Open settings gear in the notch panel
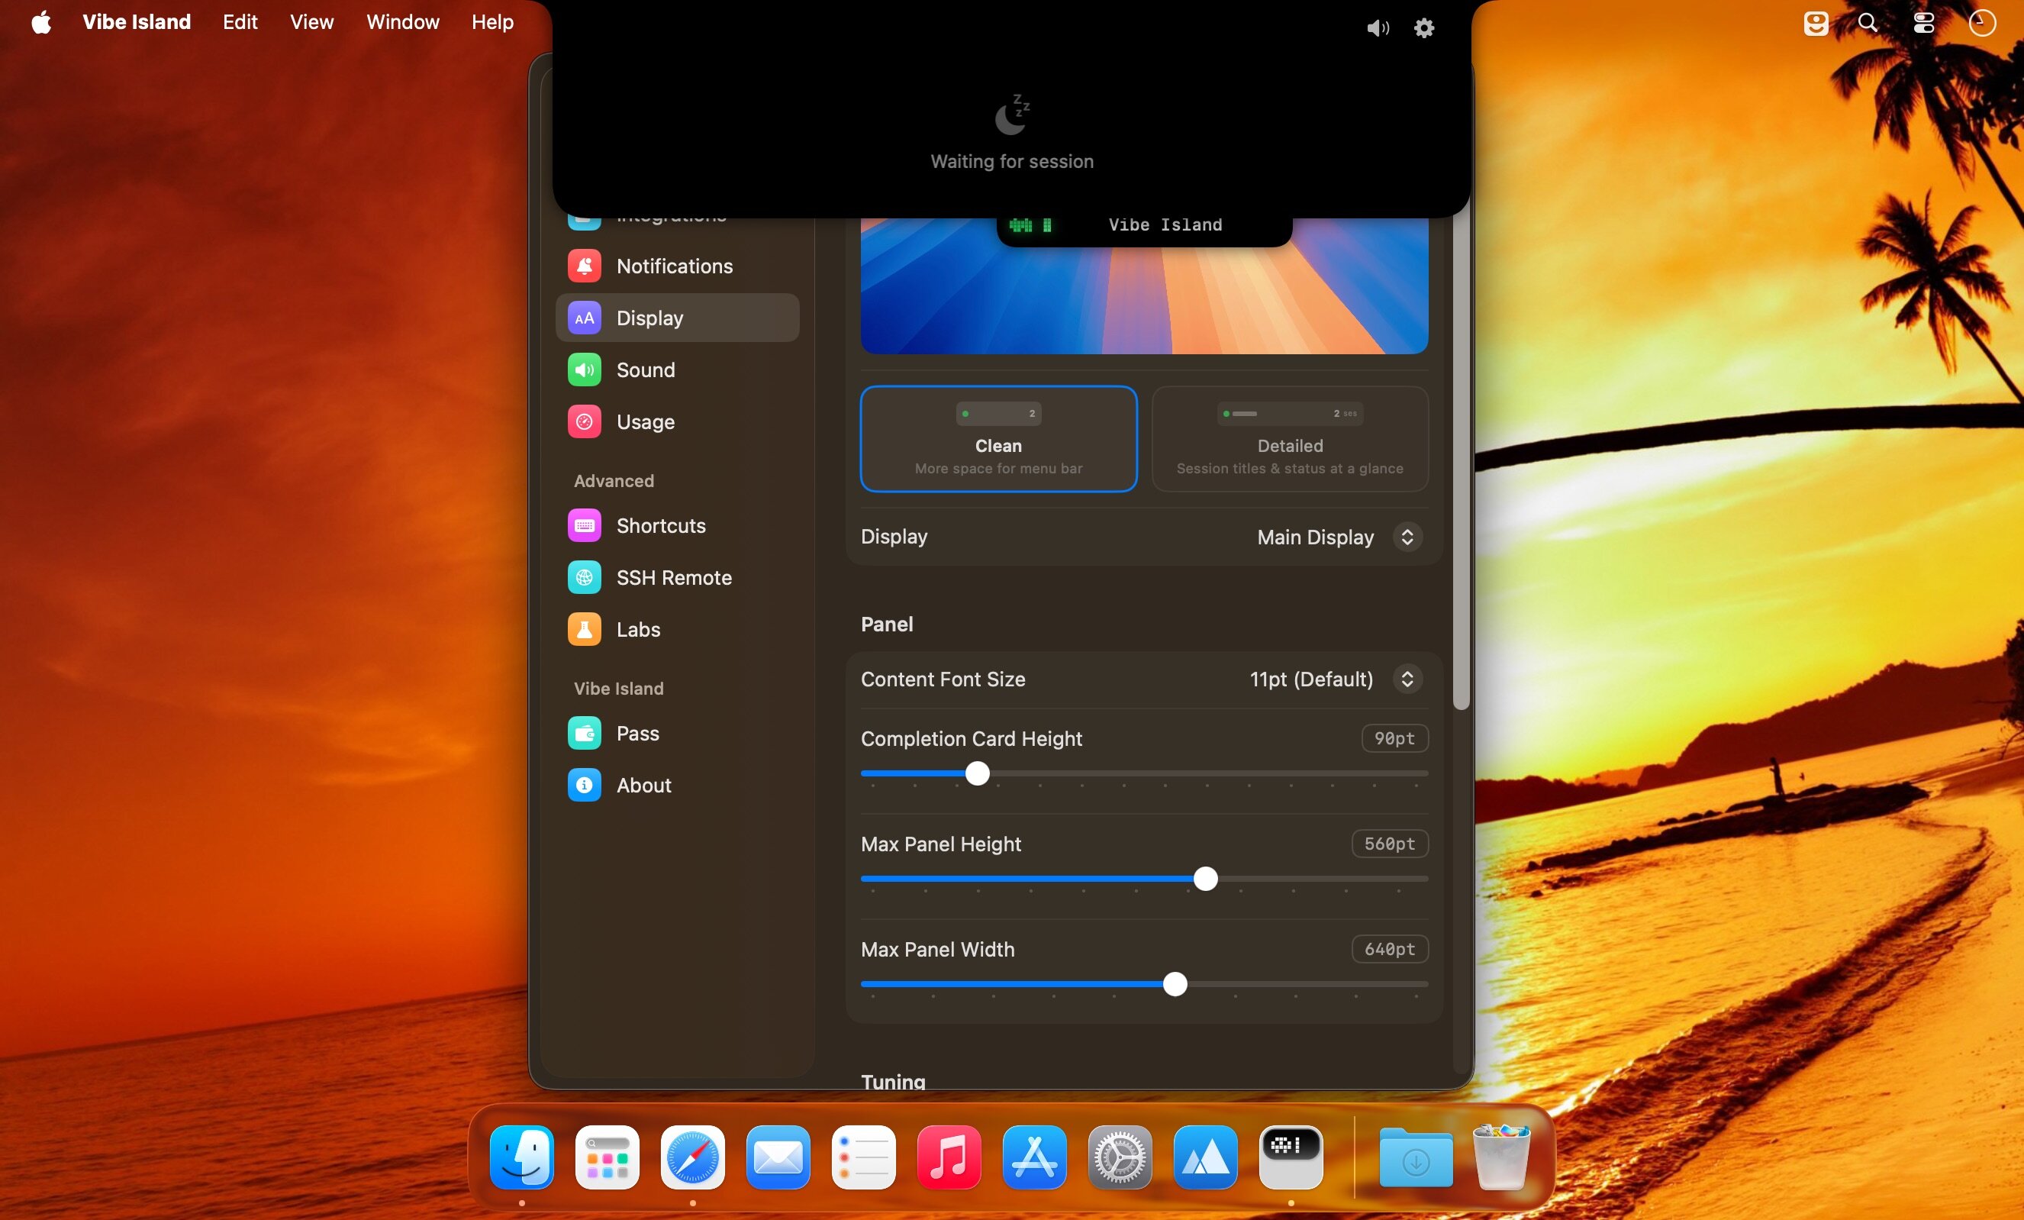2024x1220 pixels. coord(1423,28)
